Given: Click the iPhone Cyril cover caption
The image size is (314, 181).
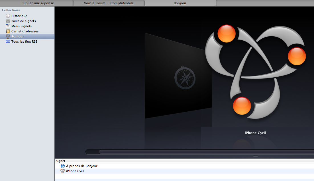Looking at the screenshot, I should point(255,133).
